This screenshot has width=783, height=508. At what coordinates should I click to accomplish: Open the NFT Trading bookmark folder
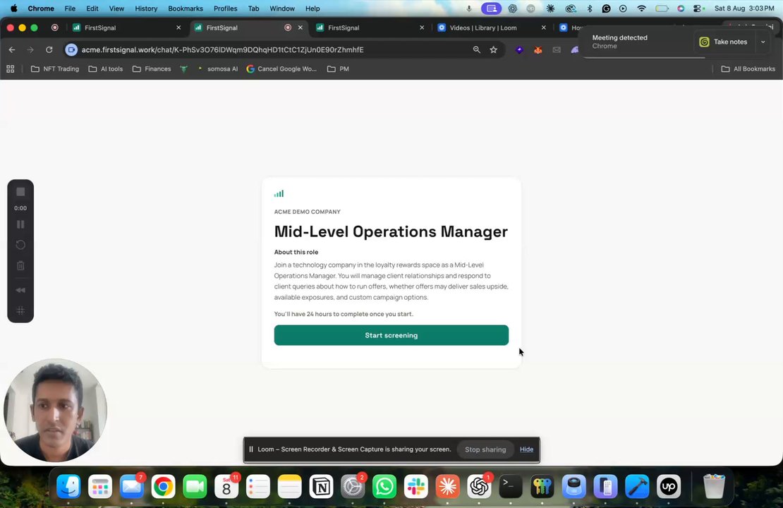click(55, 69)
